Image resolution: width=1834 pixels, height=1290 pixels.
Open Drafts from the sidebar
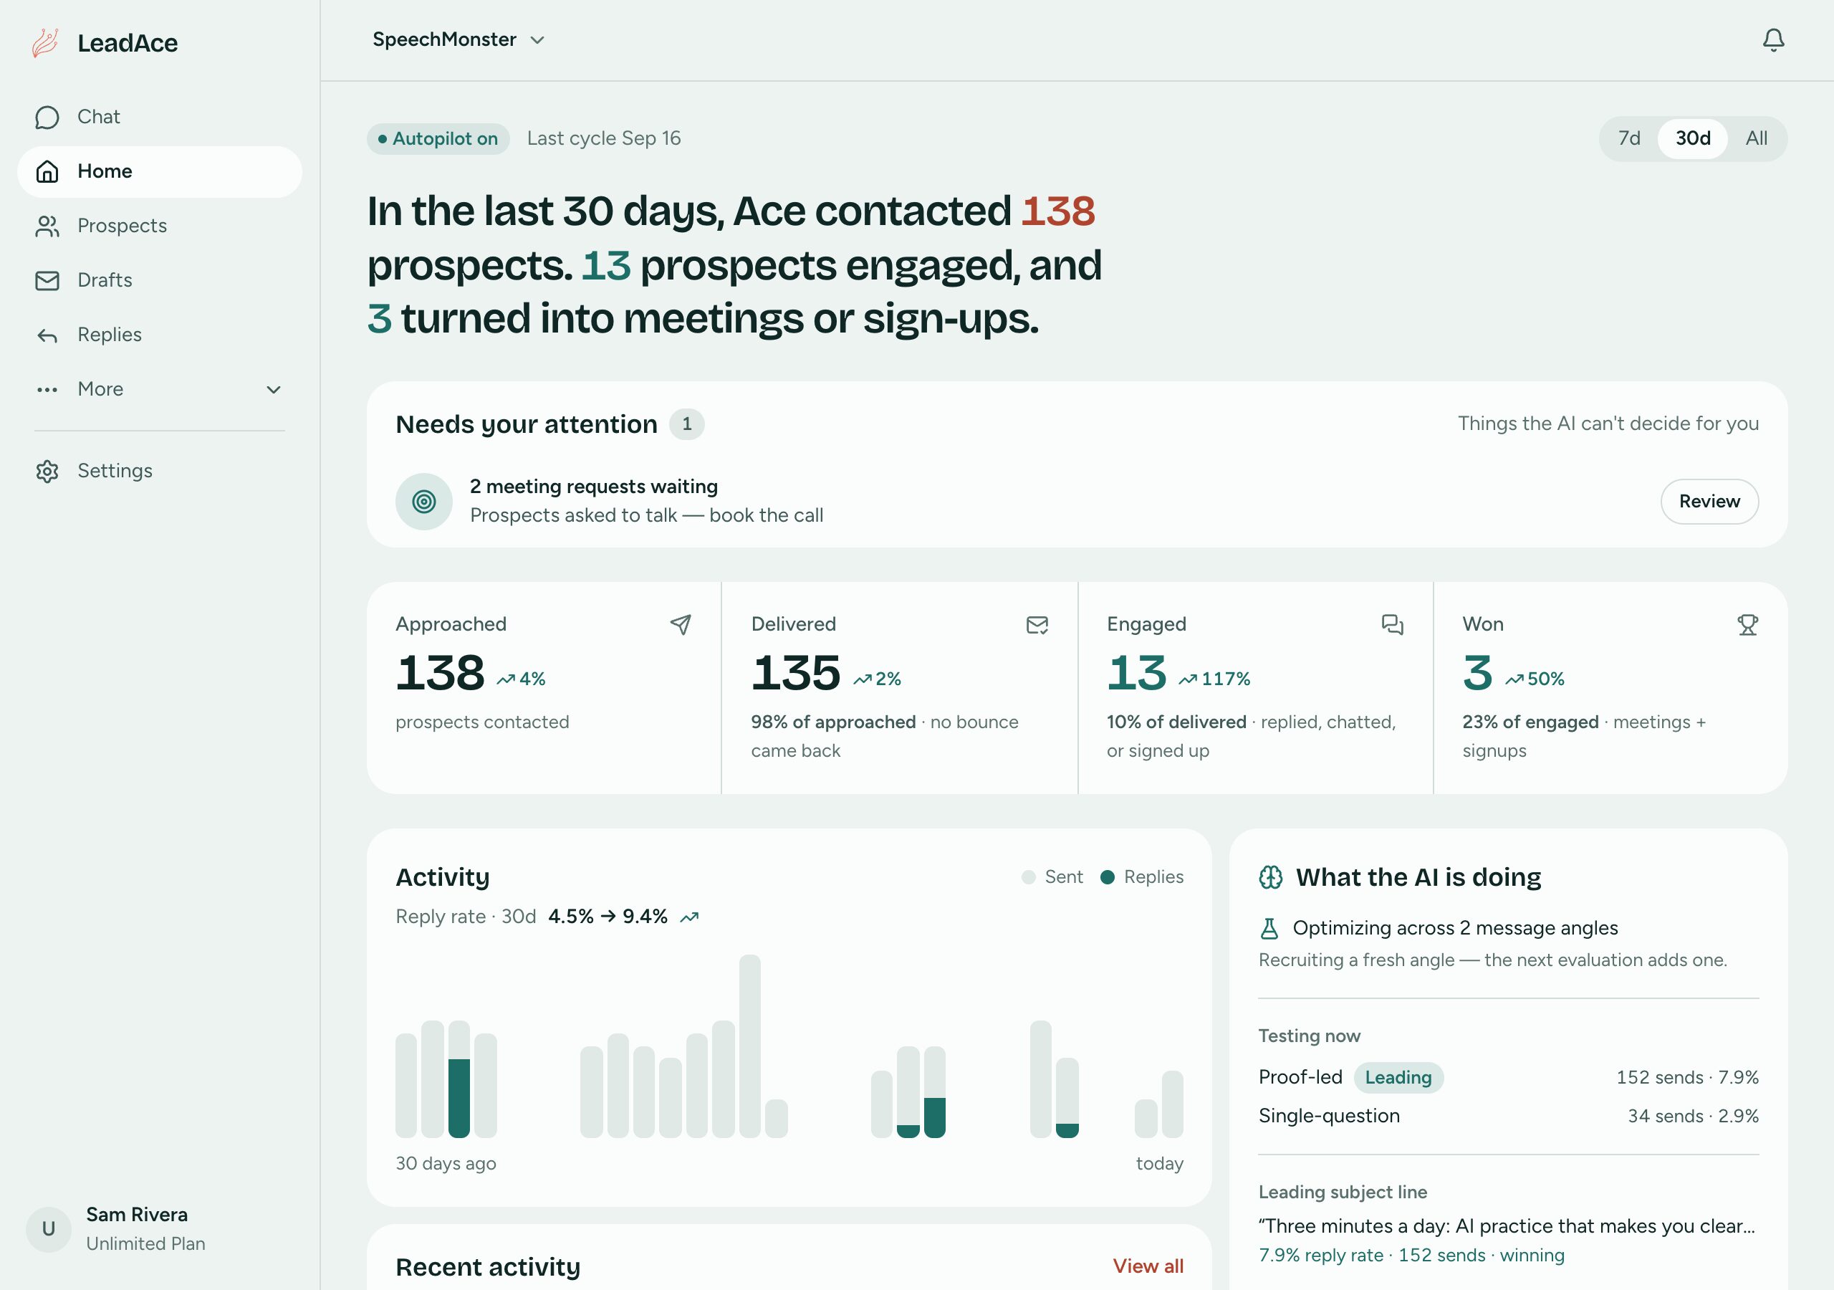pyautogui.click(x=160, y=280)
